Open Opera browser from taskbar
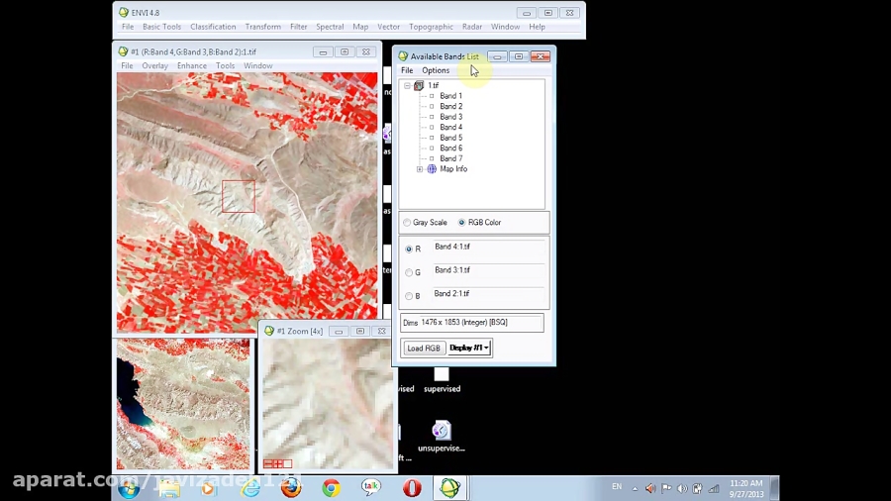Viewport: 891px width, 501px height. [x=412, y=488]
